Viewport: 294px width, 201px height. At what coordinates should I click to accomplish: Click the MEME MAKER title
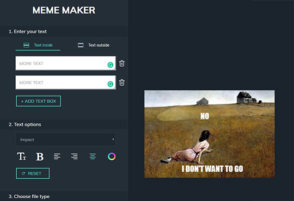[64, 10]
